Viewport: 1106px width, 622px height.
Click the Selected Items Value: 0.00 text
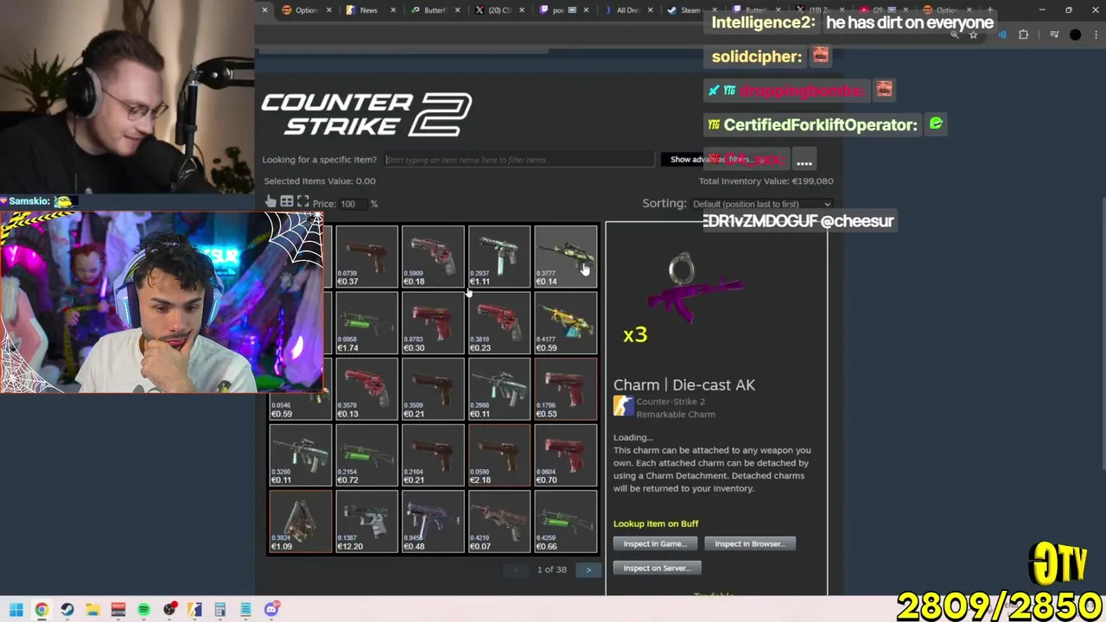[x=320, y=181]
